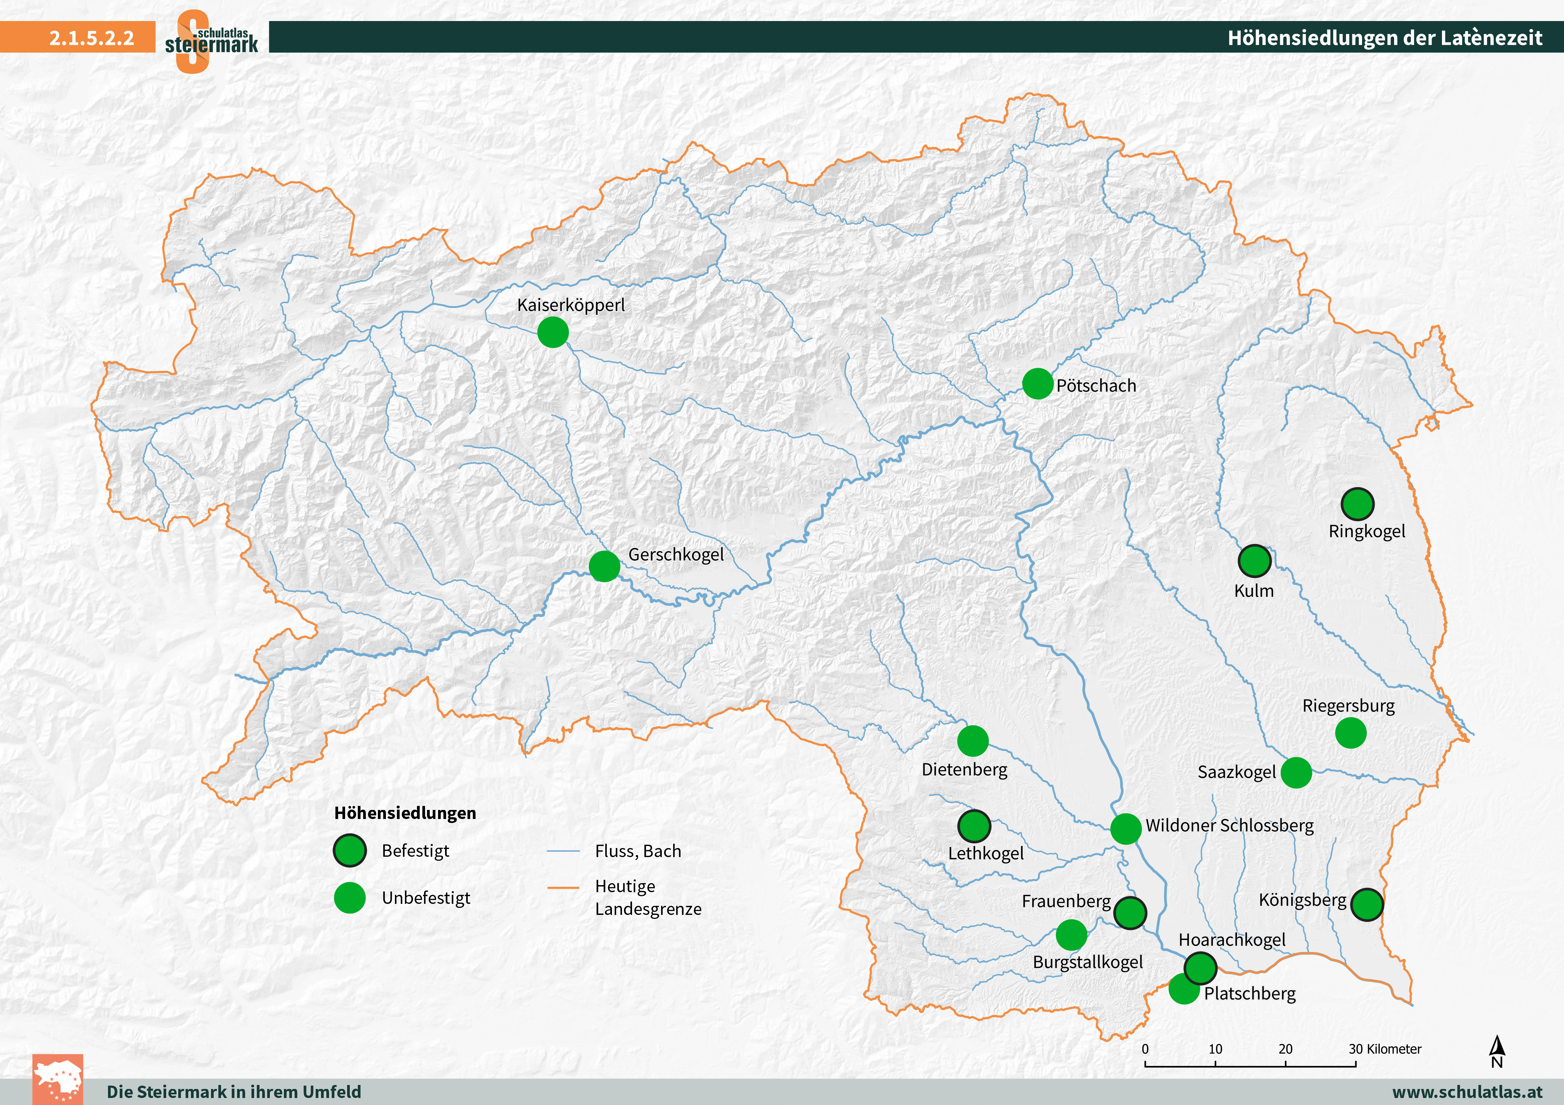This screenshot has height=1105, width=1564.
Task: Click the green Pötschach settlement dot
Action: pyautogui.click(x=1037, y=384)
